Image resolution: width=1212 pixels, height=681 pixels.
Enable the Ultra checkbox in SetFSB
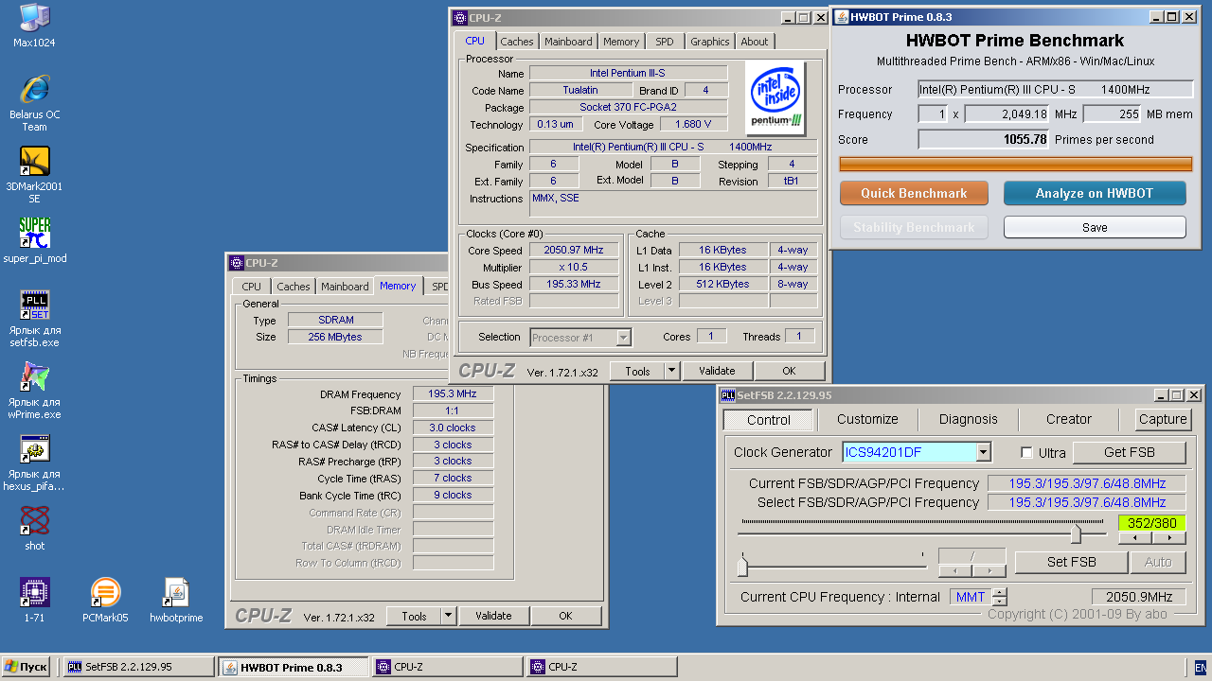tap(1026, 452)
